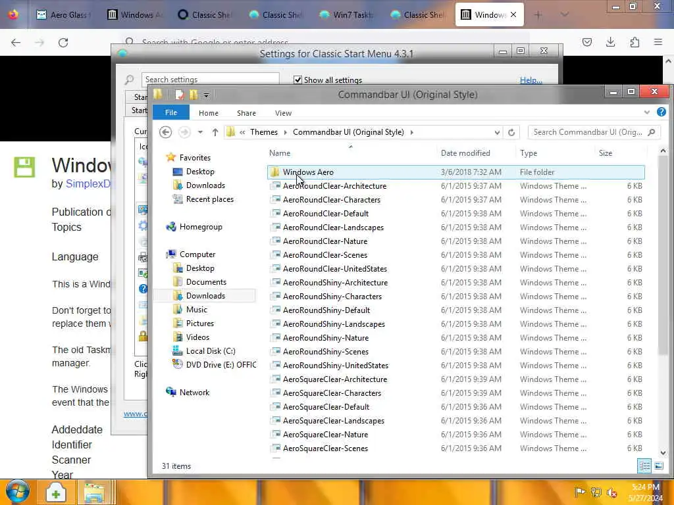Open Firefox extensions puzzle icon
The height and width of the screenshot is (505, 674).
tap(635, 42)
